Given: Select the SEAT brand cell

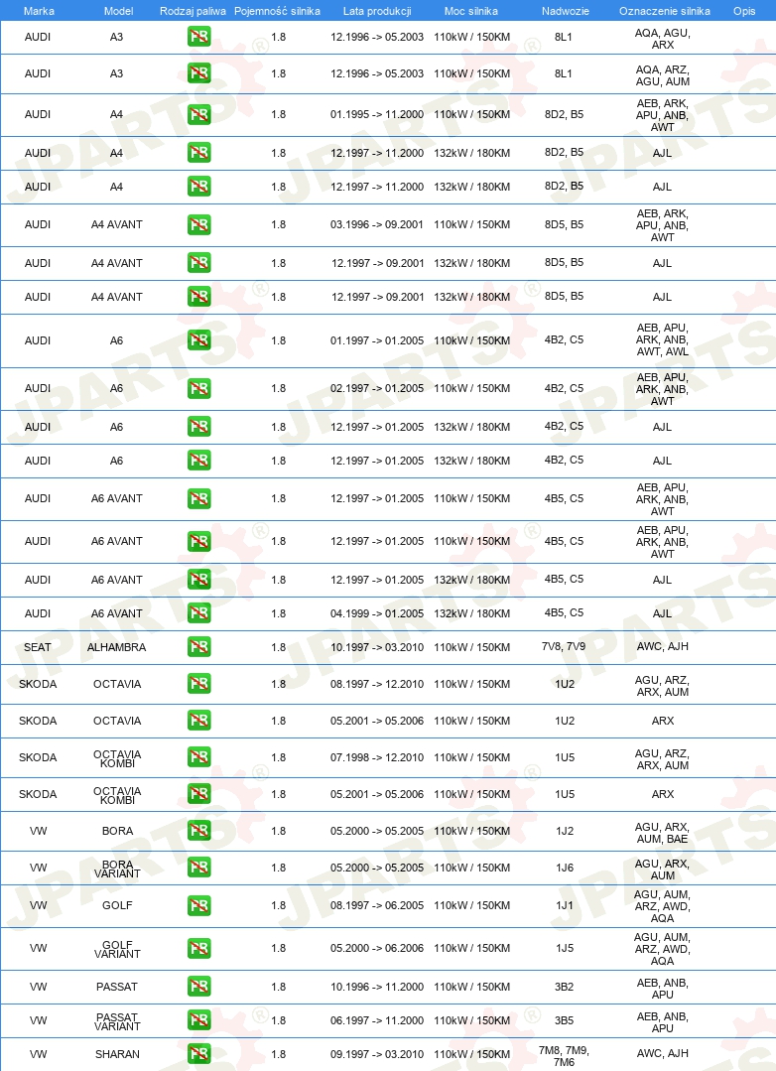Looking at the screenshot, I should pyautogui.click(x=38, y=647).
